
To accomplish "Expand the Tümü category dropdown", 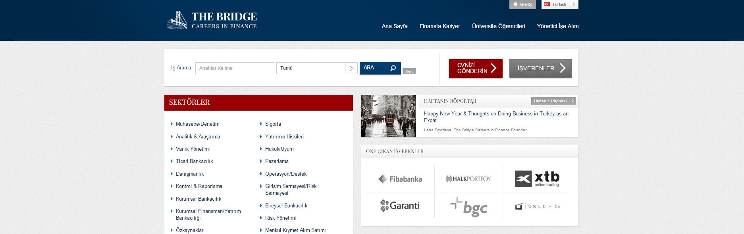I will [316, 68].
